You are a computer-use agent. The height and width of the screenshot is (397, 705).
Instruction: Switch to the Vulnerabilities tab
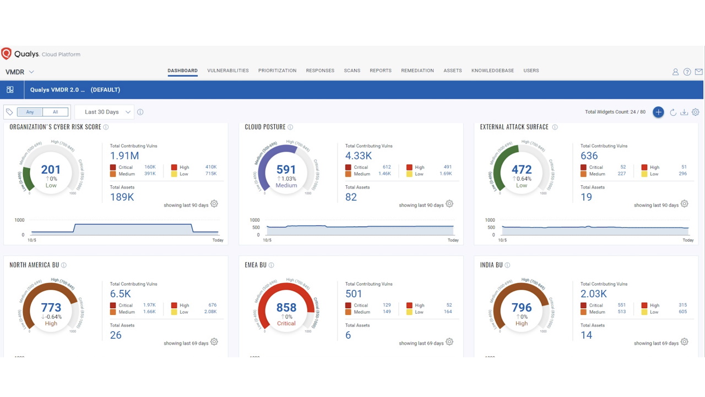coord(228,71)
